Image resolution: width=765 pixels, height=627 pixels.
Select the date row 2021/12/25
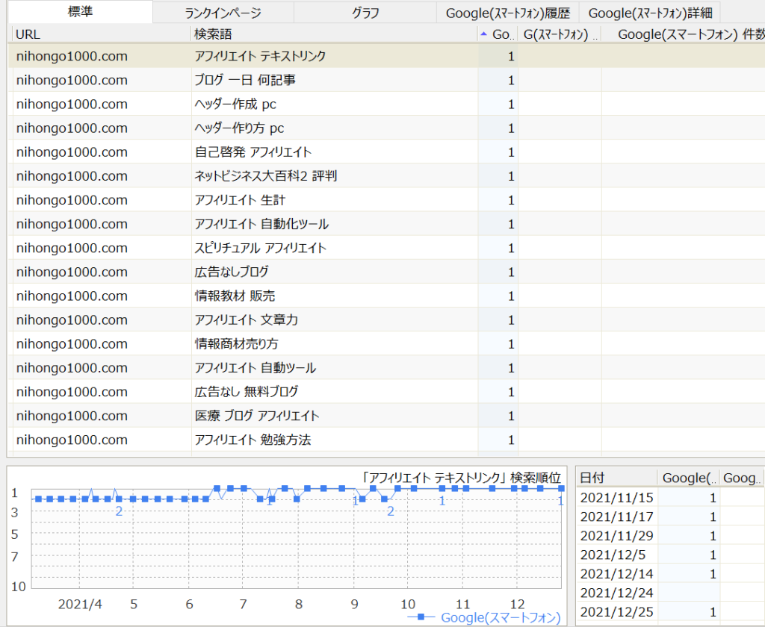tap(670, 611)
